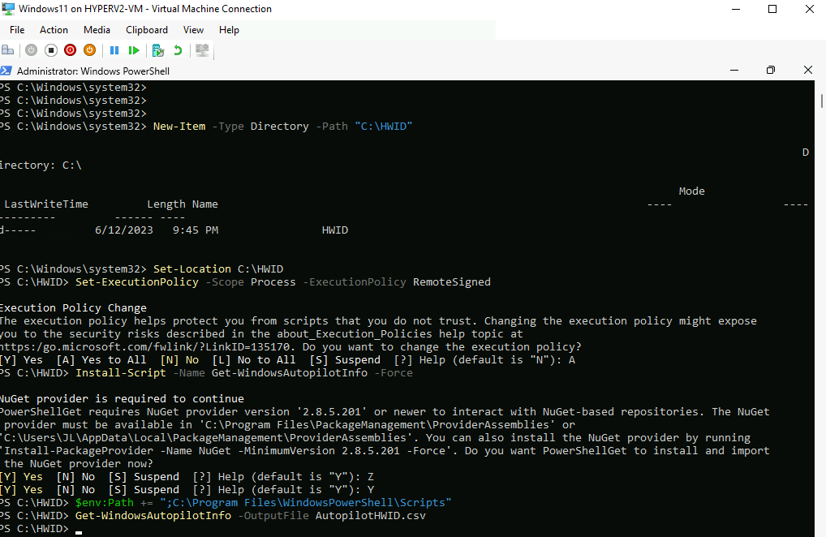826x537 pixels.
Task: Click the PowerShell vertical scrollbar thumb
Action: click(x=821, y=100)
